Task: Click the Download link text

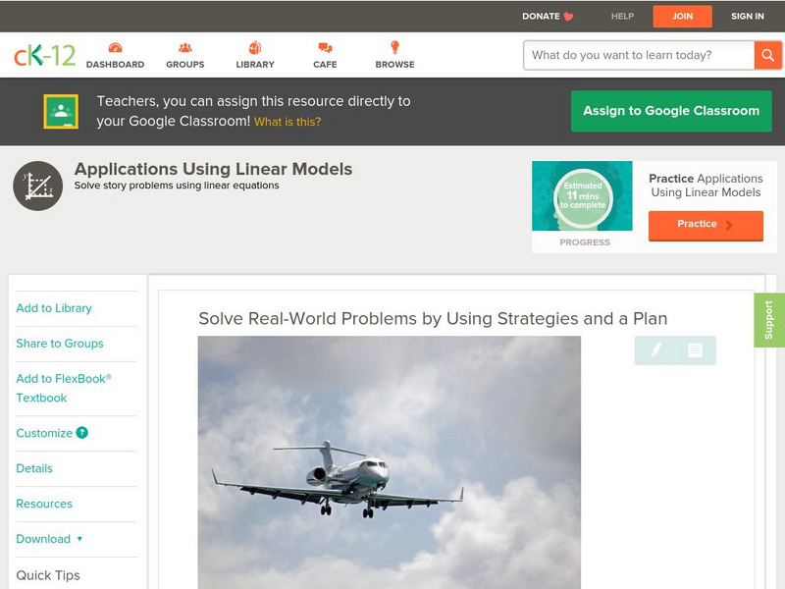Action: (43, 539)
